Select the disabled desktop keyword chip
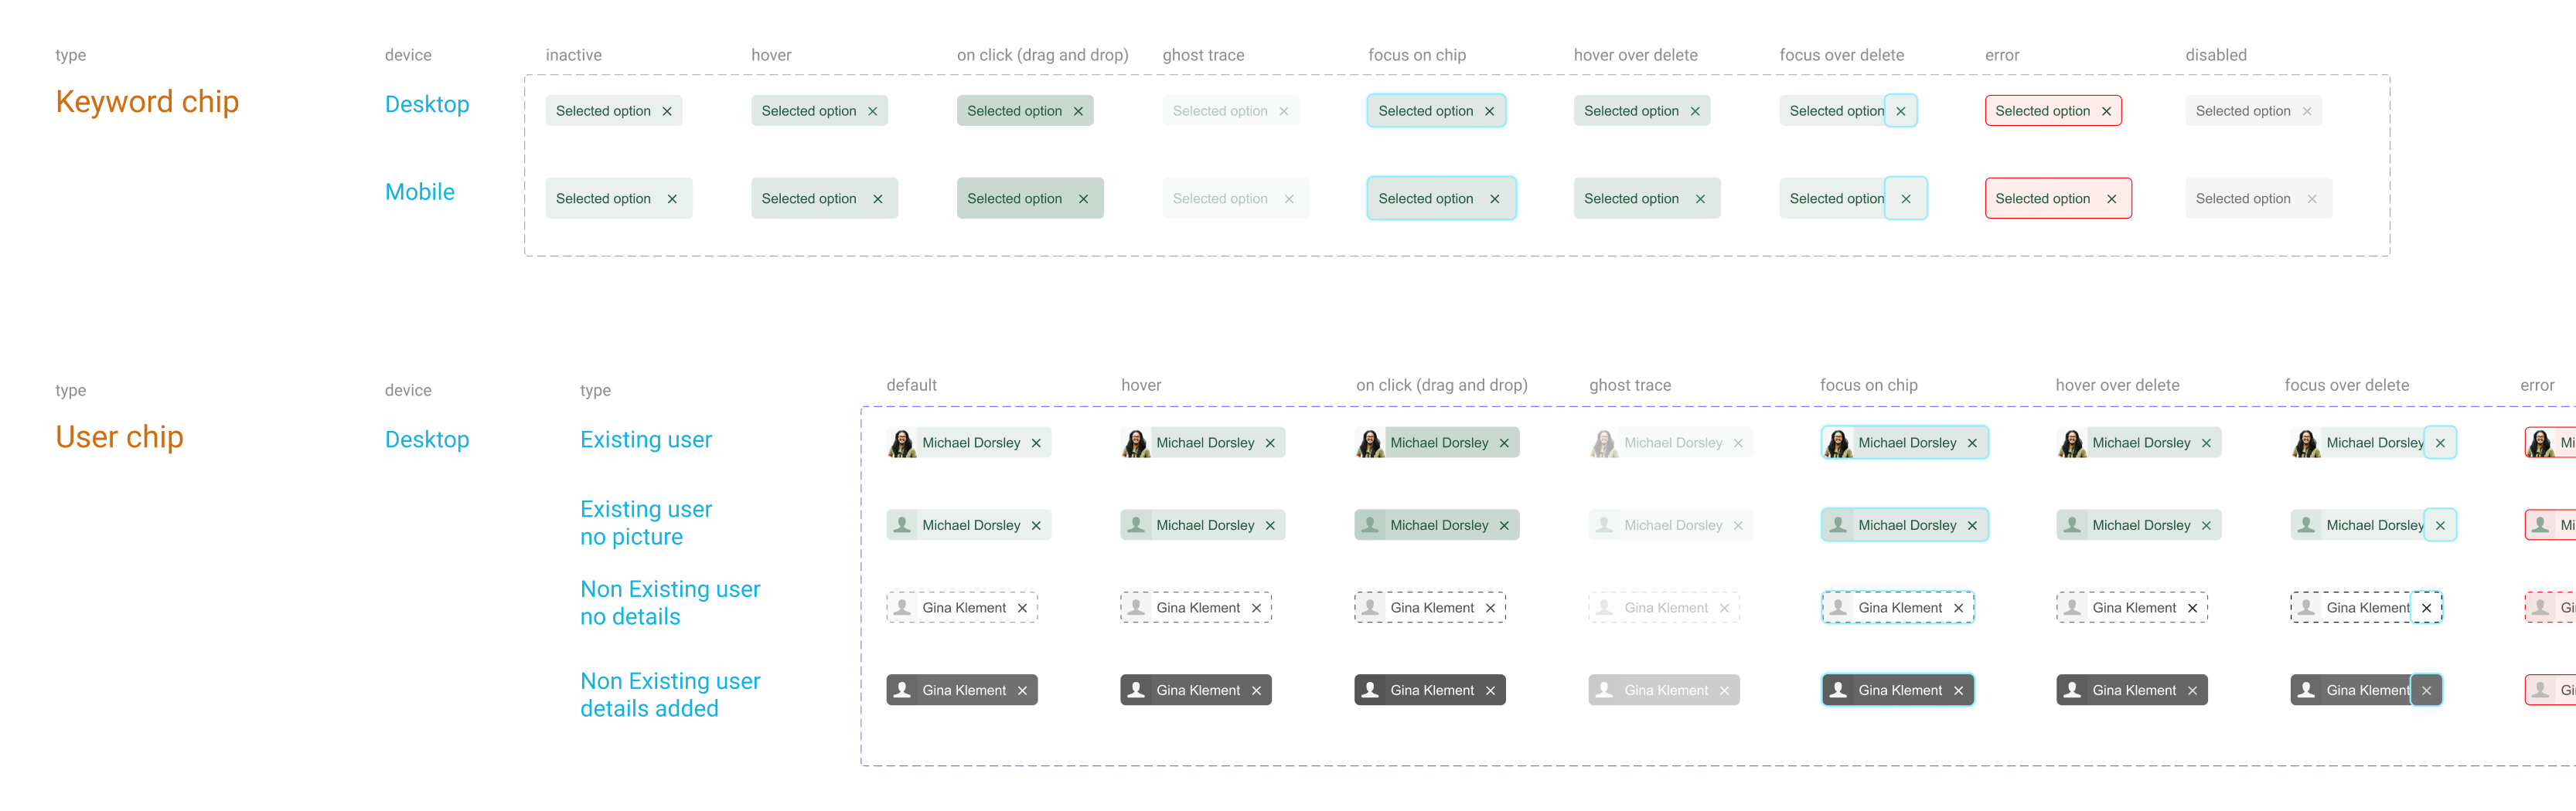Screen dimensions: 2576x811 (2253, 111)
